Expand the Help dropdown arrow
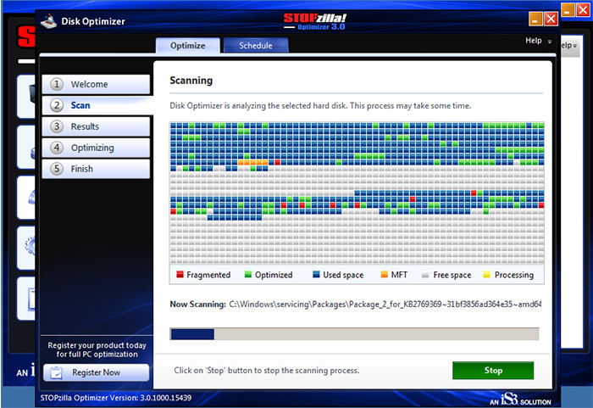The image size is (593, 408). pos(550,42)
